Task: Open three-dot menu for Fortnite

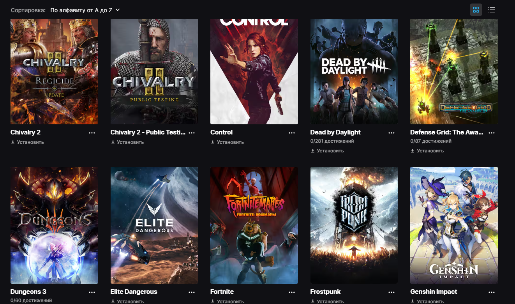Action: [x=292, y=292]
